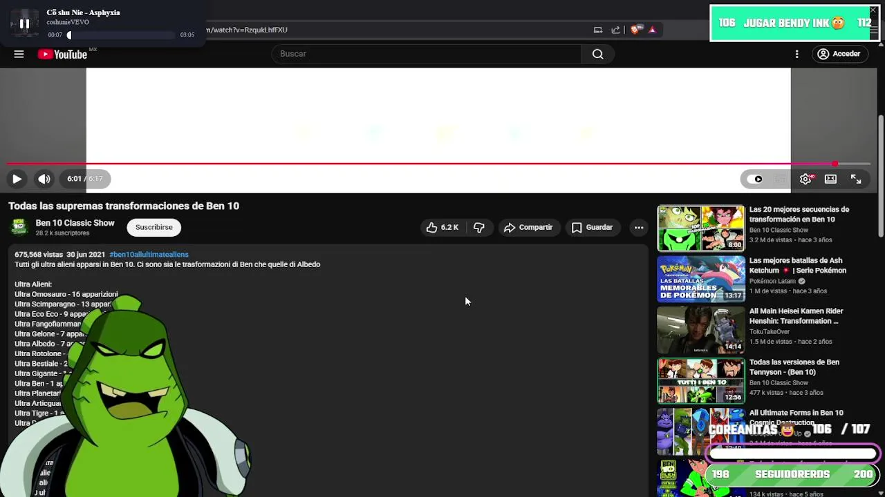Open the #ben10allultimatealiens hashtag link
Image resolution: width=885 pixels, height=497 pixels.
[149, 255]
